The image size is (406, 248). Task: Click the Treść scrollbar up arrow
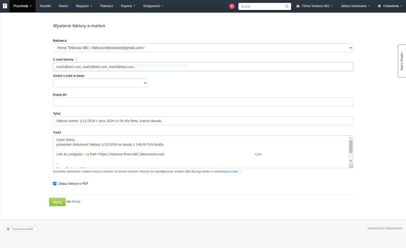point(351,138)
